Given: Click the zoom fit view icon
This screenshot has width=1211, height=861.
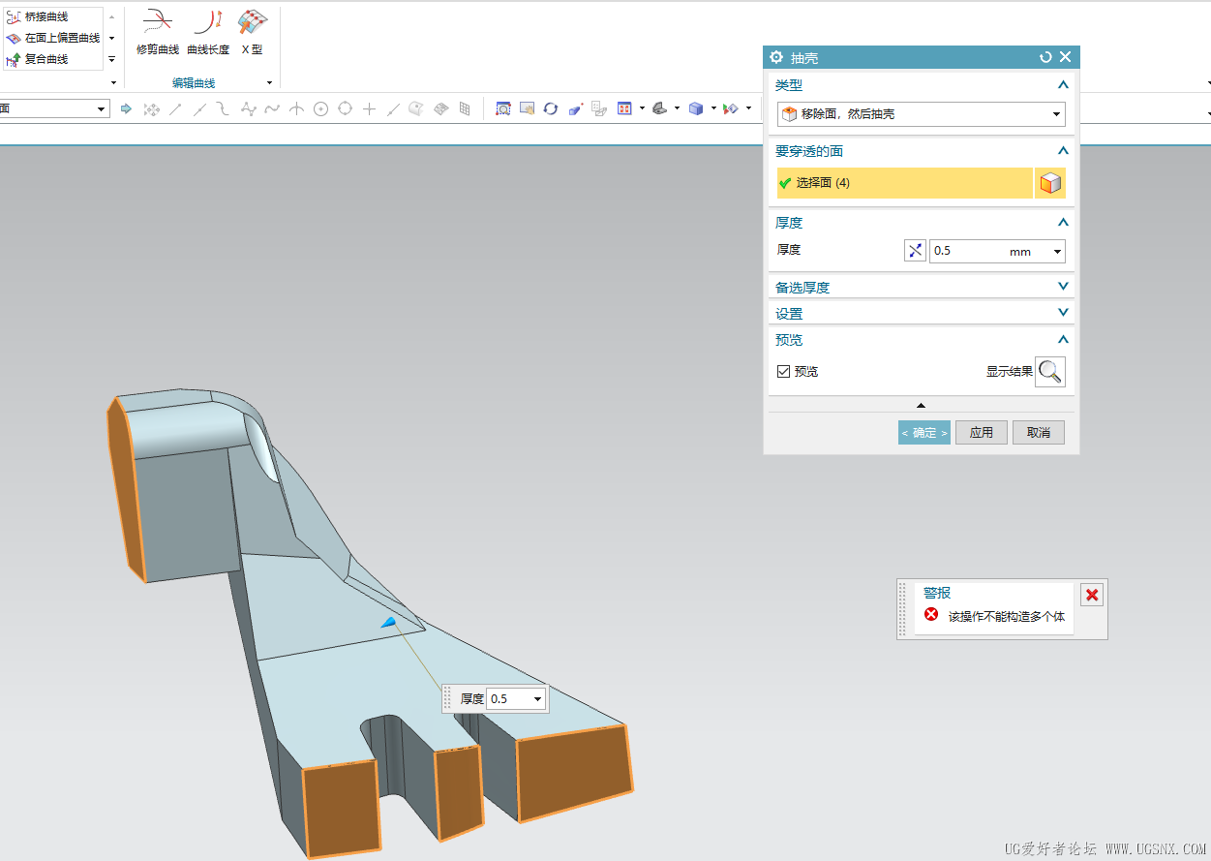Looking at the screenshot, I should pyautogui.click(x=503, y=108).
